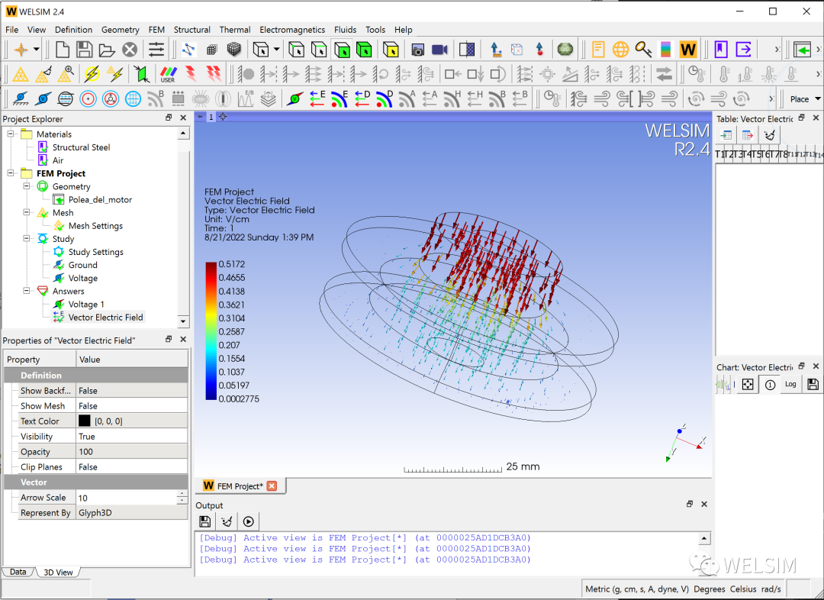824x600 pixels.
Task: Select the vertex selection cube icon
Action: [x=296, y=50]
